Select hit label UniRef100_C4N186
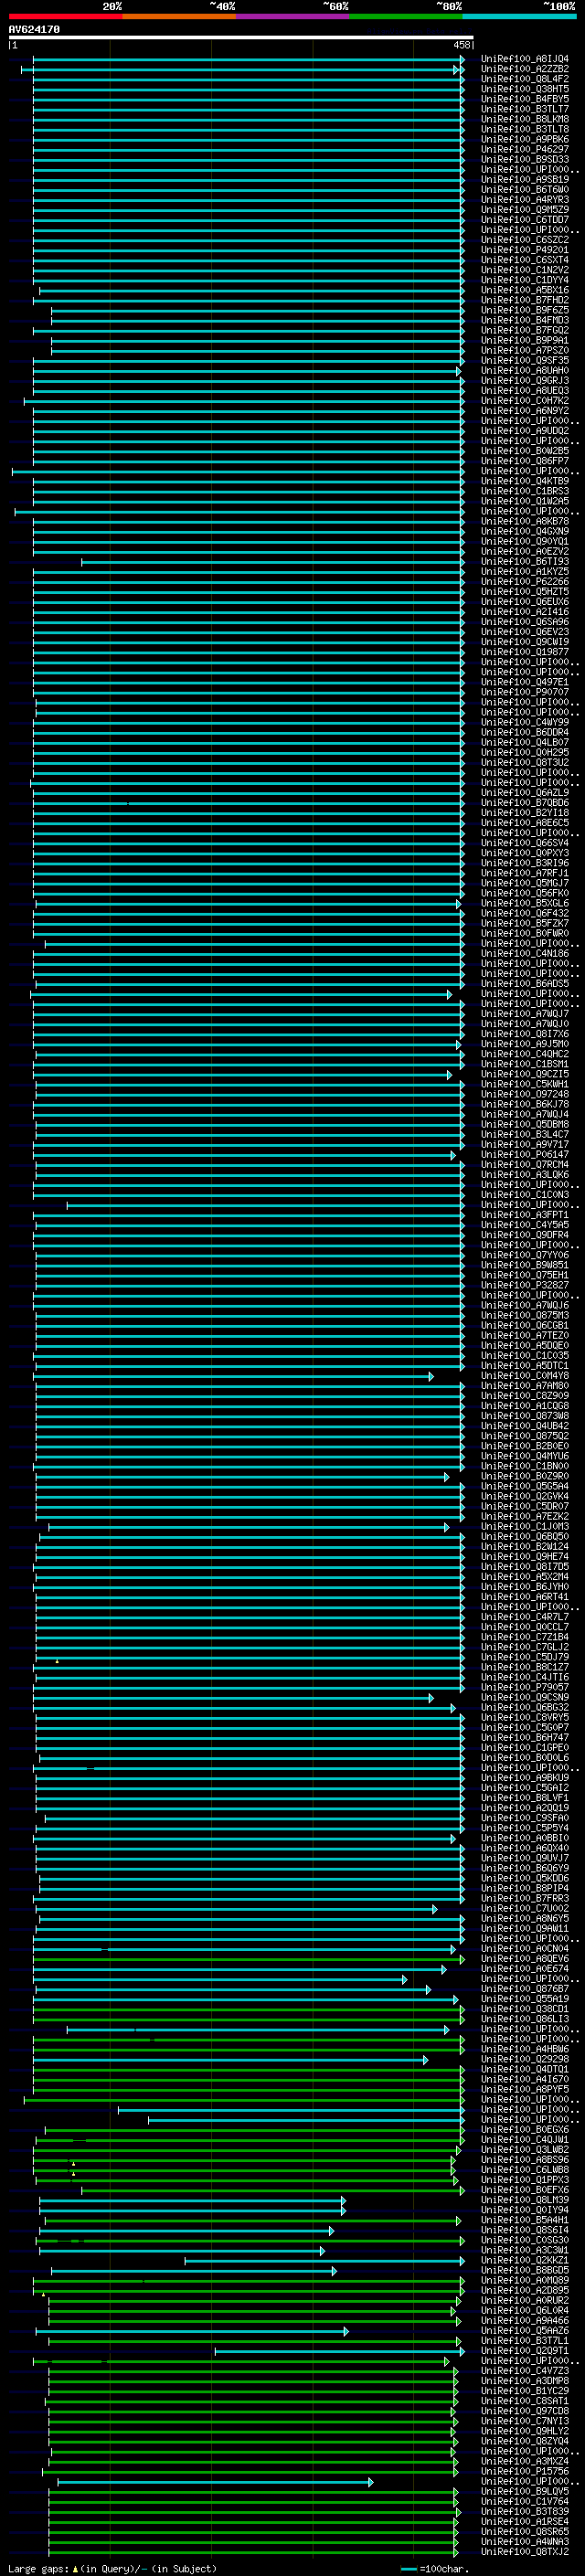 [524, 953]
